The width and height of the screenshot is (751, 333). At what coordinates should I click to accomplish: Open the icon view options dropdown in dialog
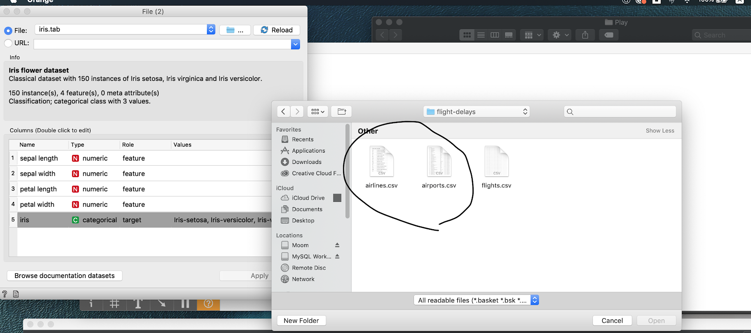point(318,111)
